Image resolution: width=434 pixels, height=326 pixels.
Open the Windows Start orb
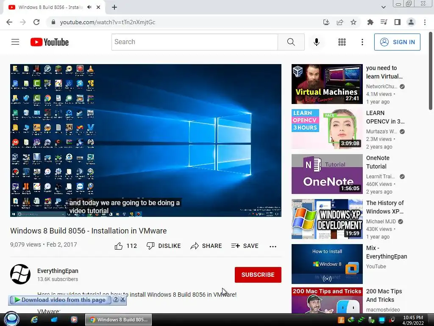tap(11, 319)
